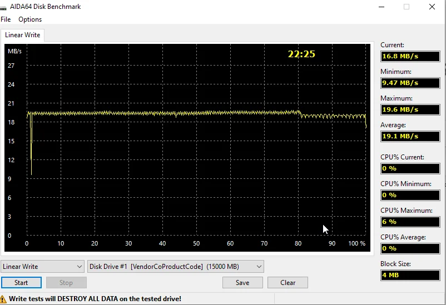This screenshot has width=446, height=305.
Task: Open the Disk Drive #1 selection dropdown
Action: (x=176, y=267)
